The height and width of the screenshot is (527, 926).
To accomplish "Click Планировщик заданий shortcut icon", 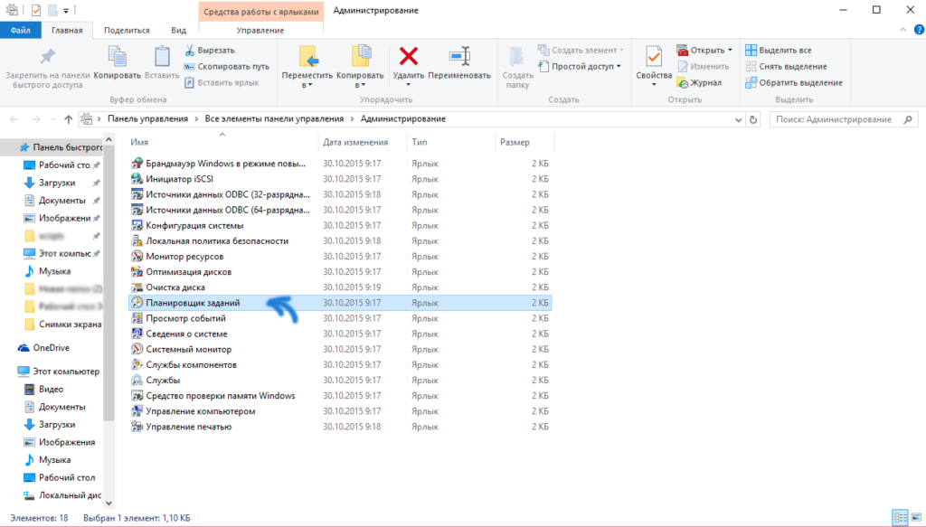I will click(137, 303).
